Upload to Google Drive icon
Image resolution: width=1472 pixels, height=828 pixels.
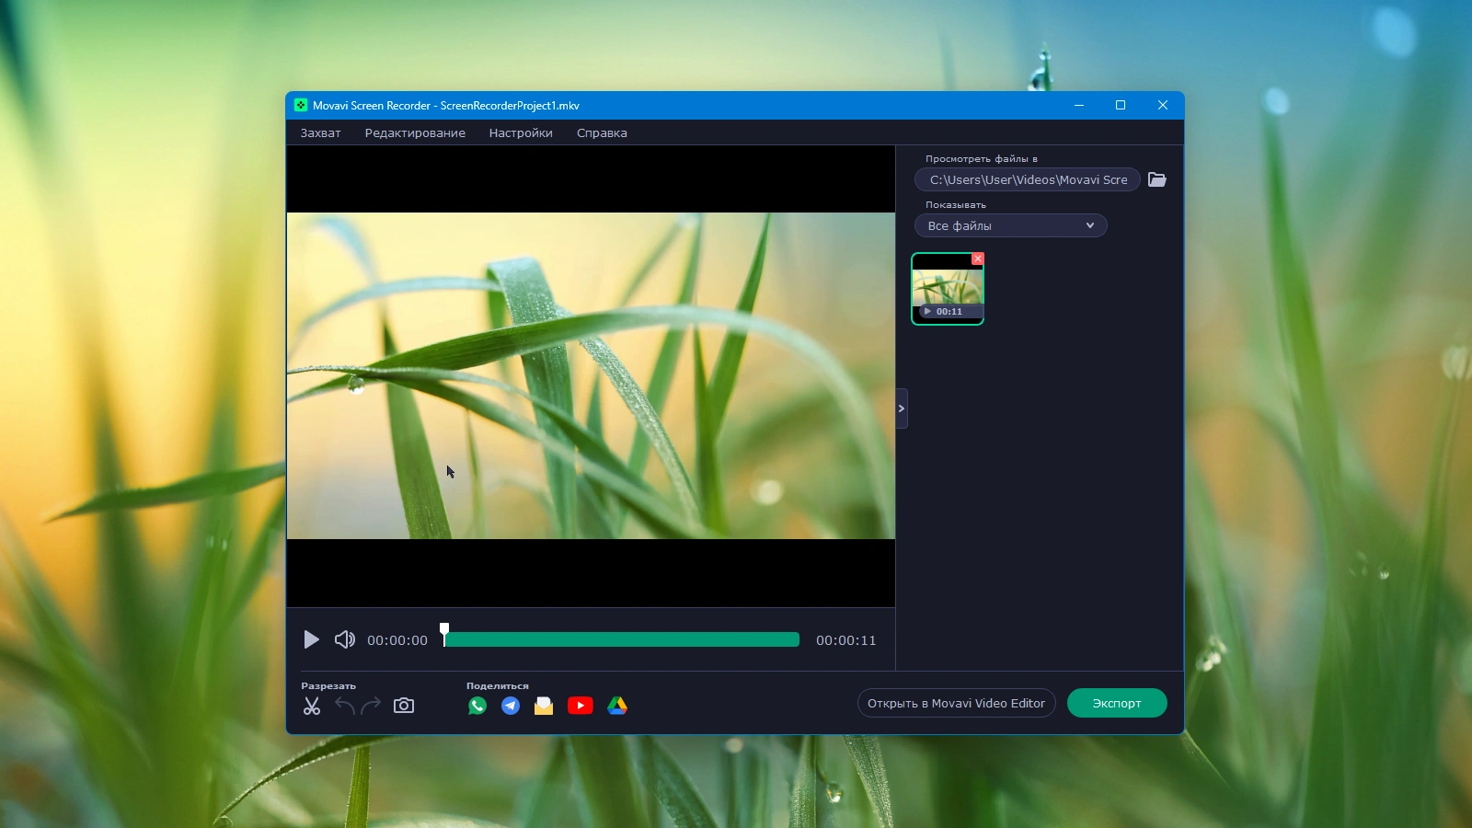coord(617,706)
